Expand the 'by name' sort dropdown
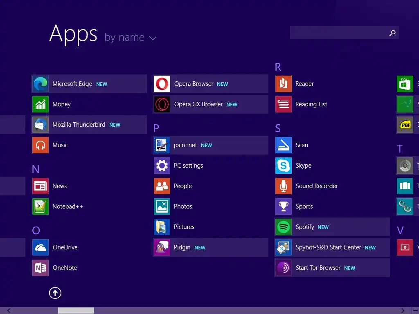Image resolution: width=419 pixels, height=314 pixels. 131,37
